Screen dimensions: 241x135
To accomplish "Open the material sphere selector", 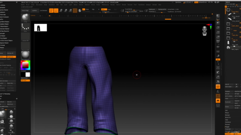I will tap(25, 55).
